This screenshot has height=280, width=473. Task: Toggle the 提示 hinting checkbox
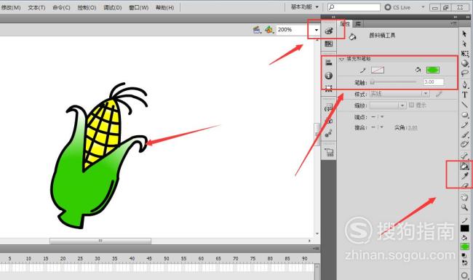(411, 105)
